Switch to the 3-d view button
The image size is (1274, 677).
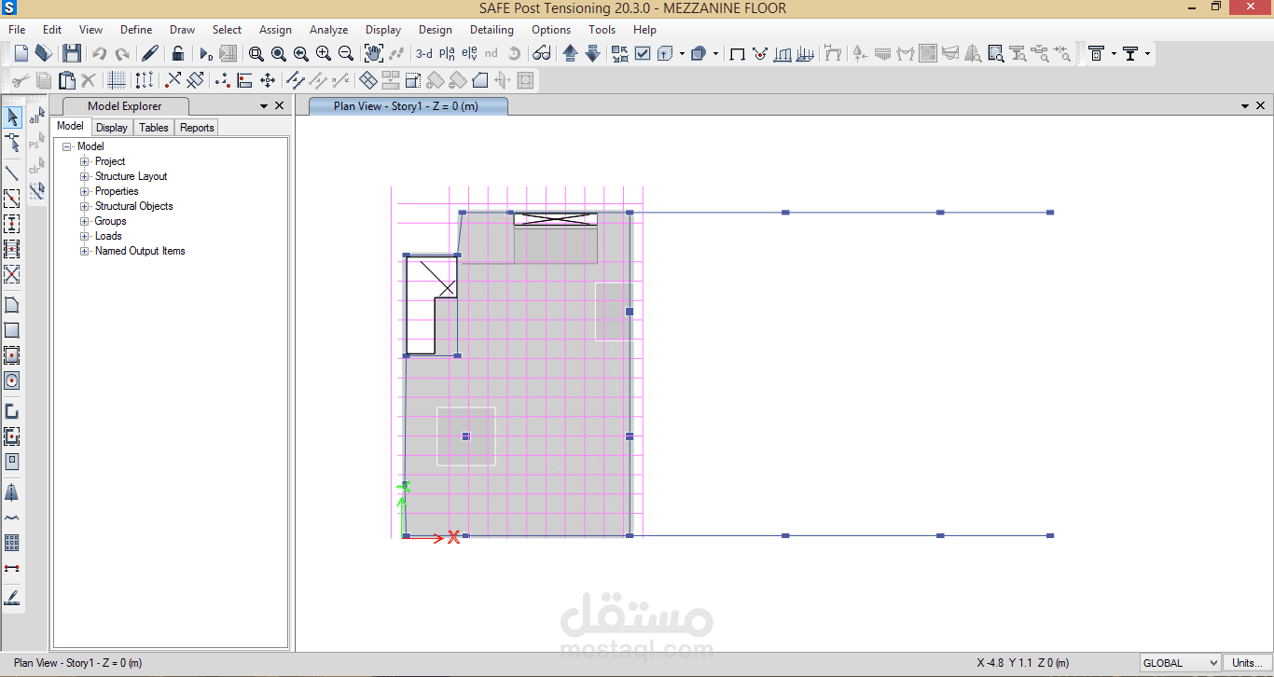423,53
